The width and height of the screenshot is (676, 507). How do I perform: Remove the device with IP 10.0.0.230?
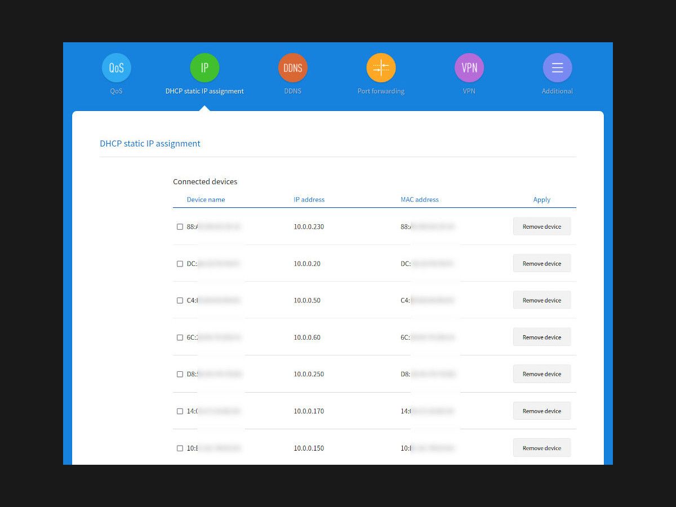click(541, 226)
